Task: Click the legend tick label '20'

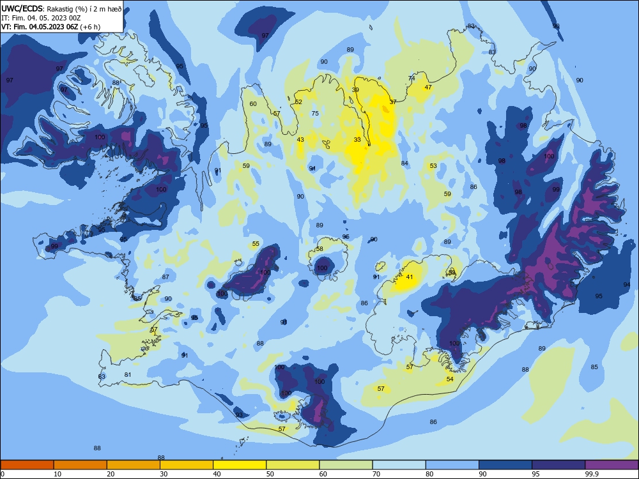Action: [x=111, y=474]
